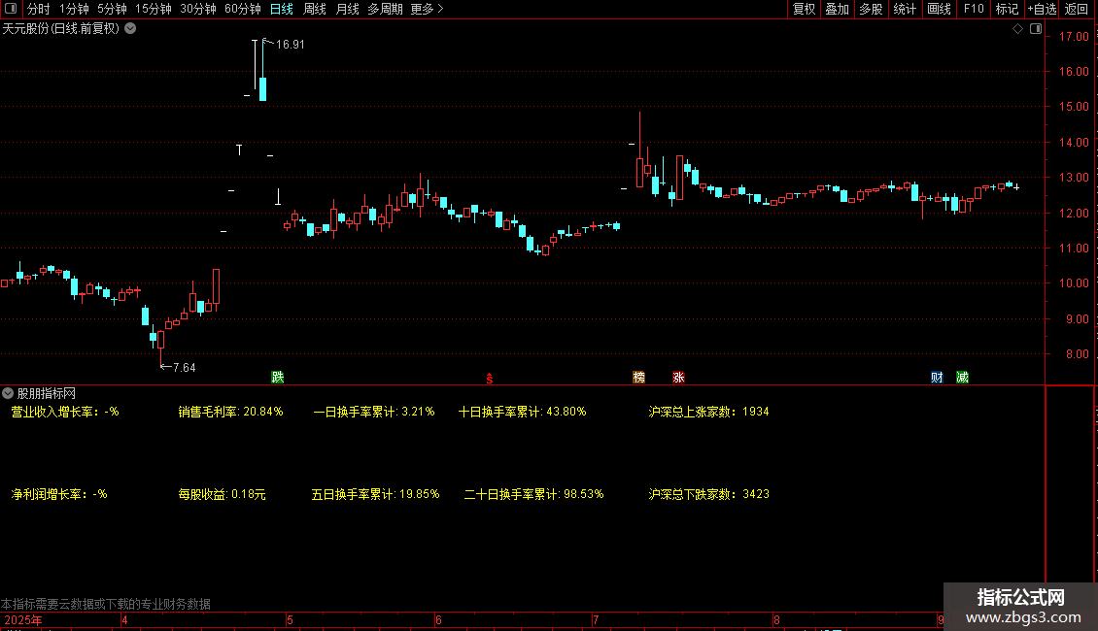This screenshot has width=1098, height=631.
Task: Click the 统计 statistics button
Action: point(905,9)
